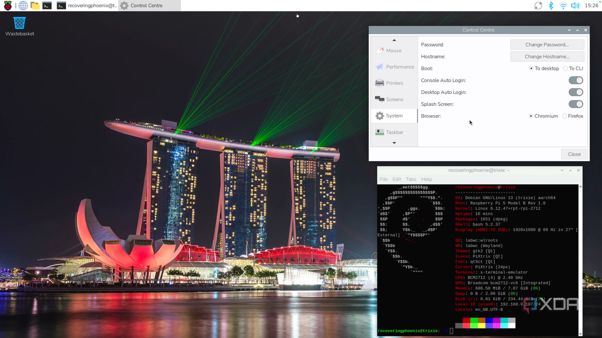Viewport: 602px width, 338px height.
Task: Collapse the Control Centre window using its chevron
Action: point(569,30)
